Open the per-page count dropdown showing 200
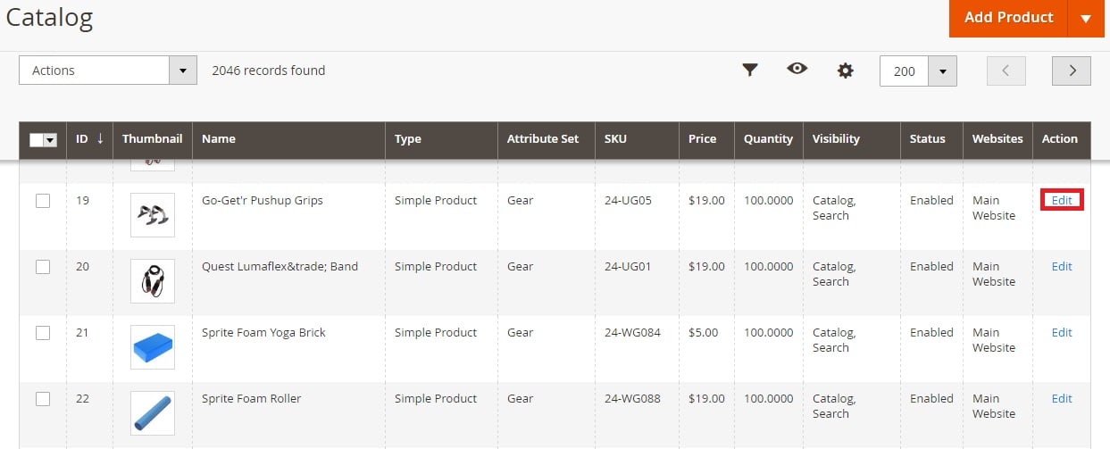 [x=942, y=71]
